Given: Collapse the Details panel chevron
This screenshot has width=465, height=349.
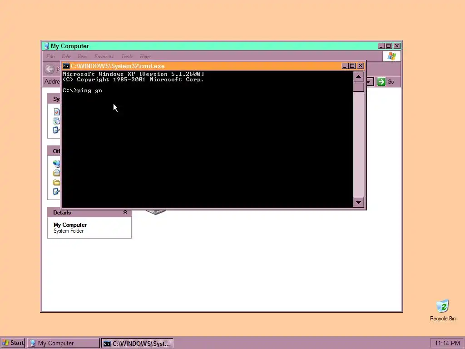Looking at the screenshot, I should [125, 212].
